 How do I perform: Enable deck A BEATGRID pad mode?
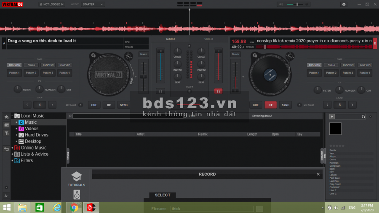pos(14,65)
